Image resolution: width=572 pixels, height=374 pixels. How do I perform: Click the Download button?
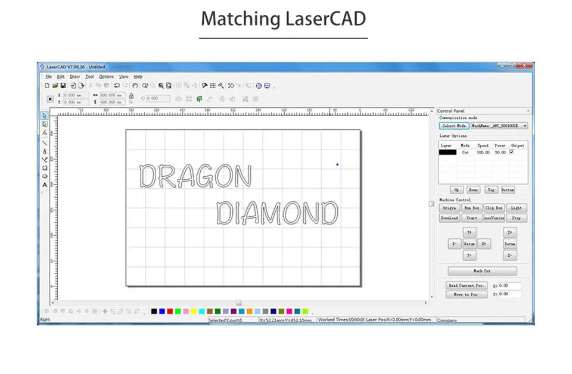tap(449, 218)
